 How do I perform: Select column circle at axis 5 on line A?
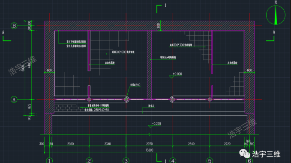tap(210, 99)
